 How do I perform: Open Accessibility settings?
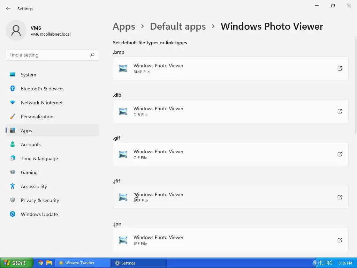coord(52,186)
